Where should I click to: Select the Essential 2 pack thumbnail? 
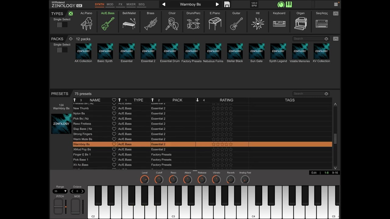pos(148,51)
